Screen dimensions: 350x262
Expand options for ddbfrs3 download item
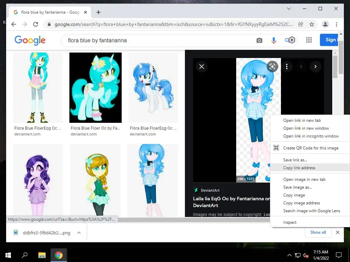pos(79,233)
